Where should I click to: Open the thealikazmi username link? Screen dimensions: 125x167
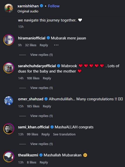pos(28,155)
